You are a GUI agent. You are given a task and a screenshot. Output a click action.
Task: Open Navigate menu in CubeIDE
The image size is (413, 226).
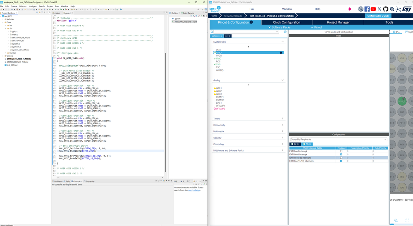(33, 6)
